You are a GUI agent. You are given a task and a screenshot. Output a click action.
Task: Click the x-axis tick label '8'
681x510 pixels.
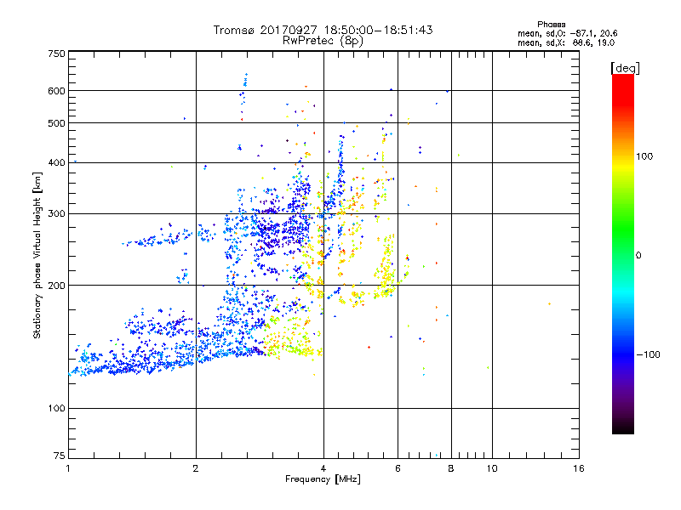[x=451, y=468]
